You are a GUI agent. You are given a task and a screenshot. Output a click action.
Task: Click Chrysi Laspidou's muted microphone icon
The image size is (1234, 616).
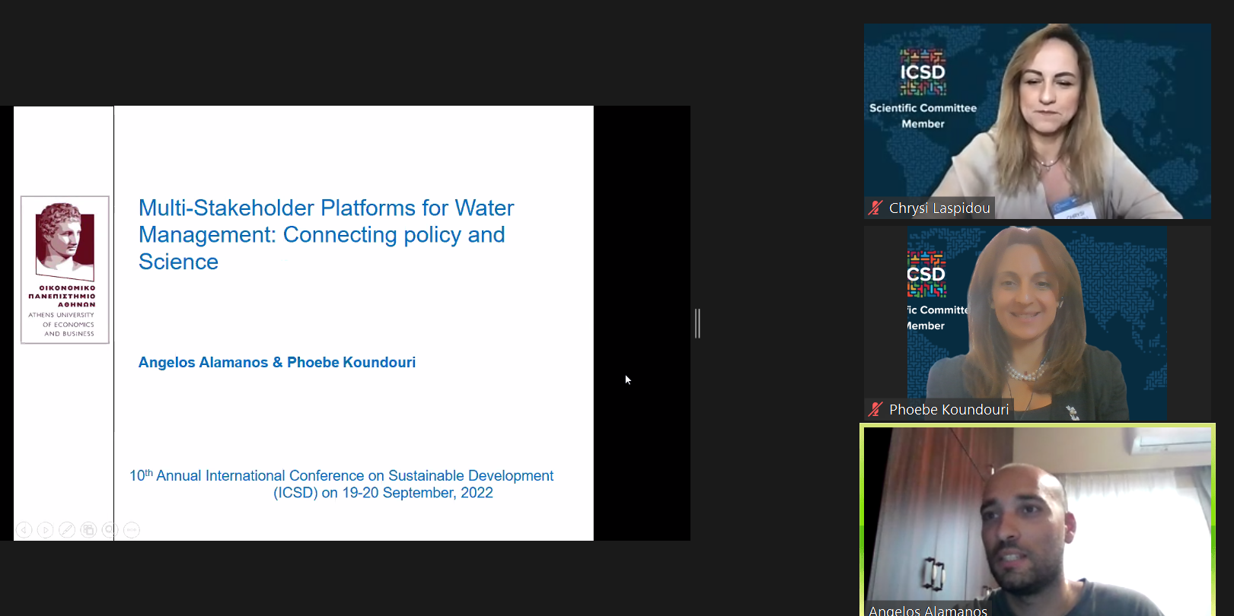tap(875, 208)
